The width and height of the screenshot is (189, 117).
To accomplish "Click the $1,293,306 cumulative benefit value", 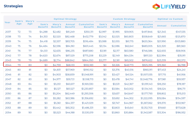I will click(87, 94).
